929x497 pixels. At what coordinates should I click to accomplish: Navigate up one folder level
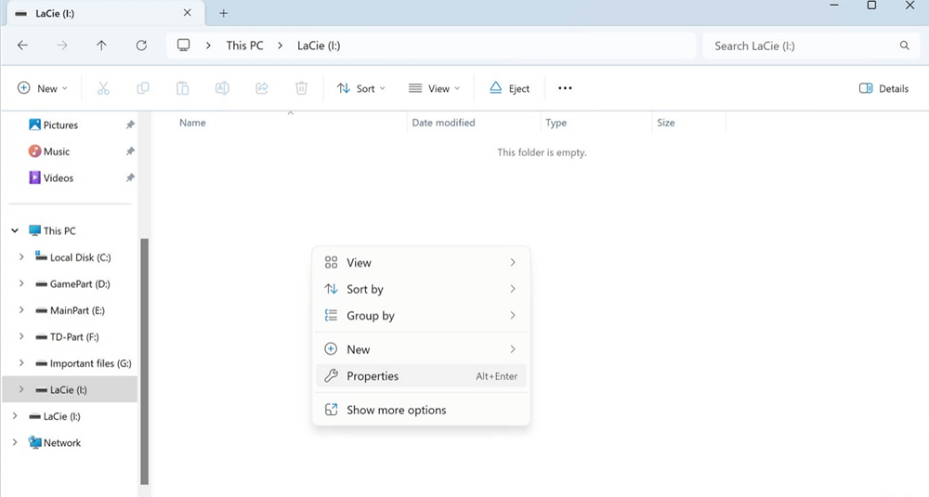(101, 46)
